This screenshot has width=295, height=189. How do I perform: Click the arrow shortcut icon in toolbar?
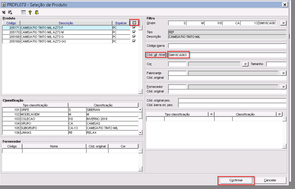tap(4, 12)
